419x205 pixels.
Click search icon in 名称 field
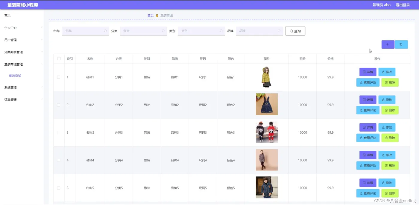[105, 31]
